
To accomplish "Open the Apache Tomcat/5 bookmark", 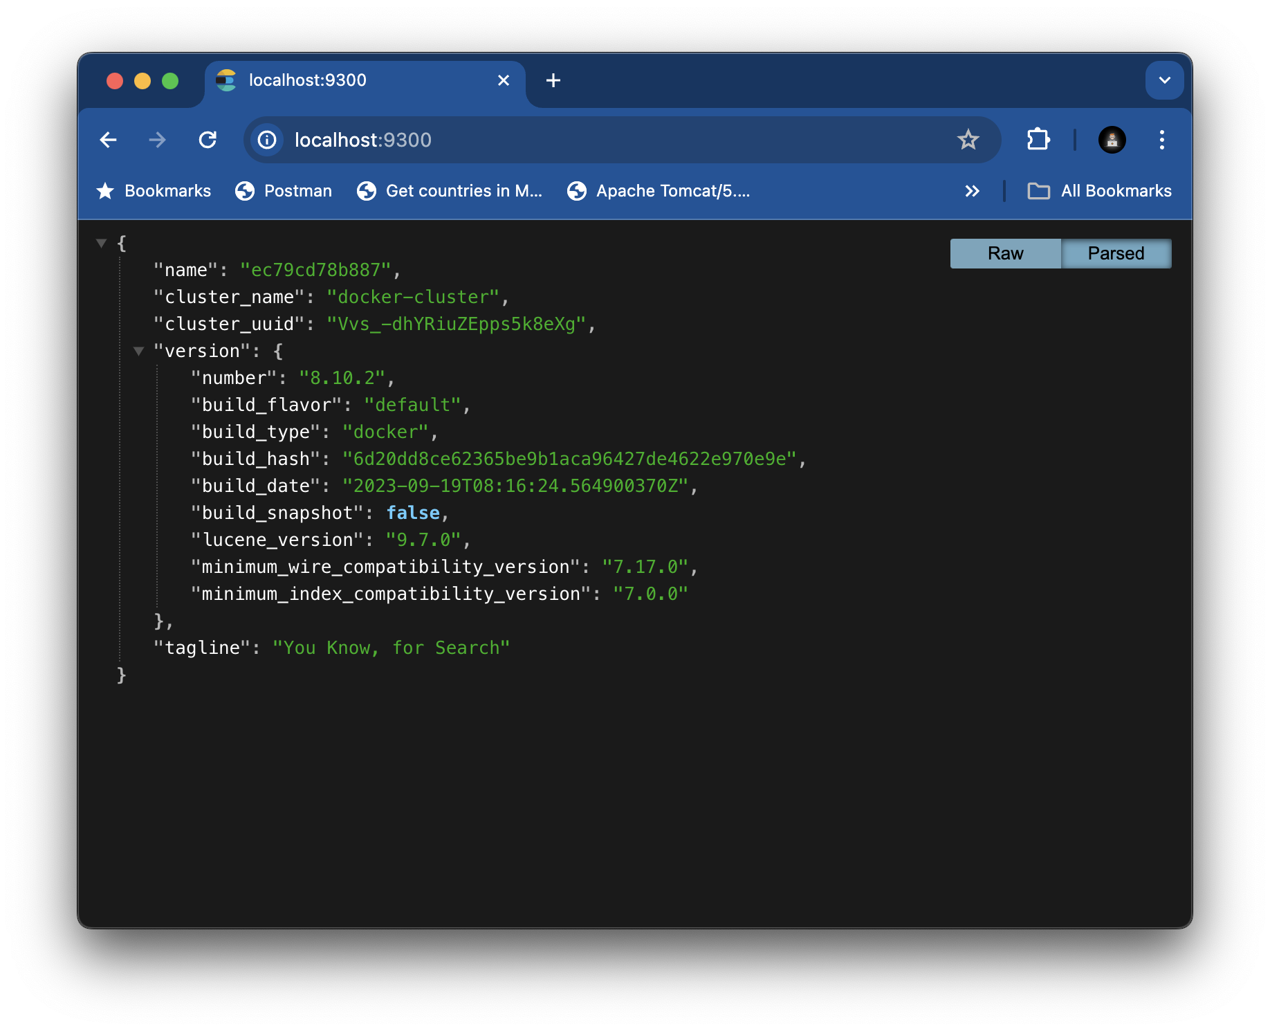I will click(x=659, y=191).
